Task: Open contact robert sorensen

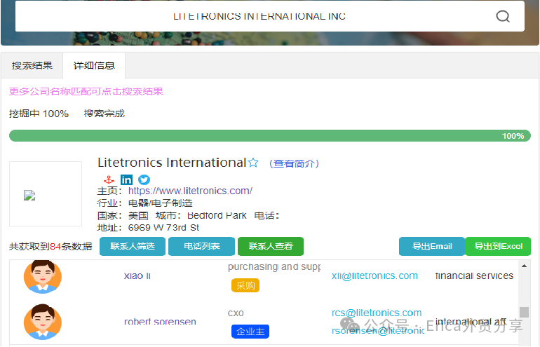Action: (x=160, y=322)
